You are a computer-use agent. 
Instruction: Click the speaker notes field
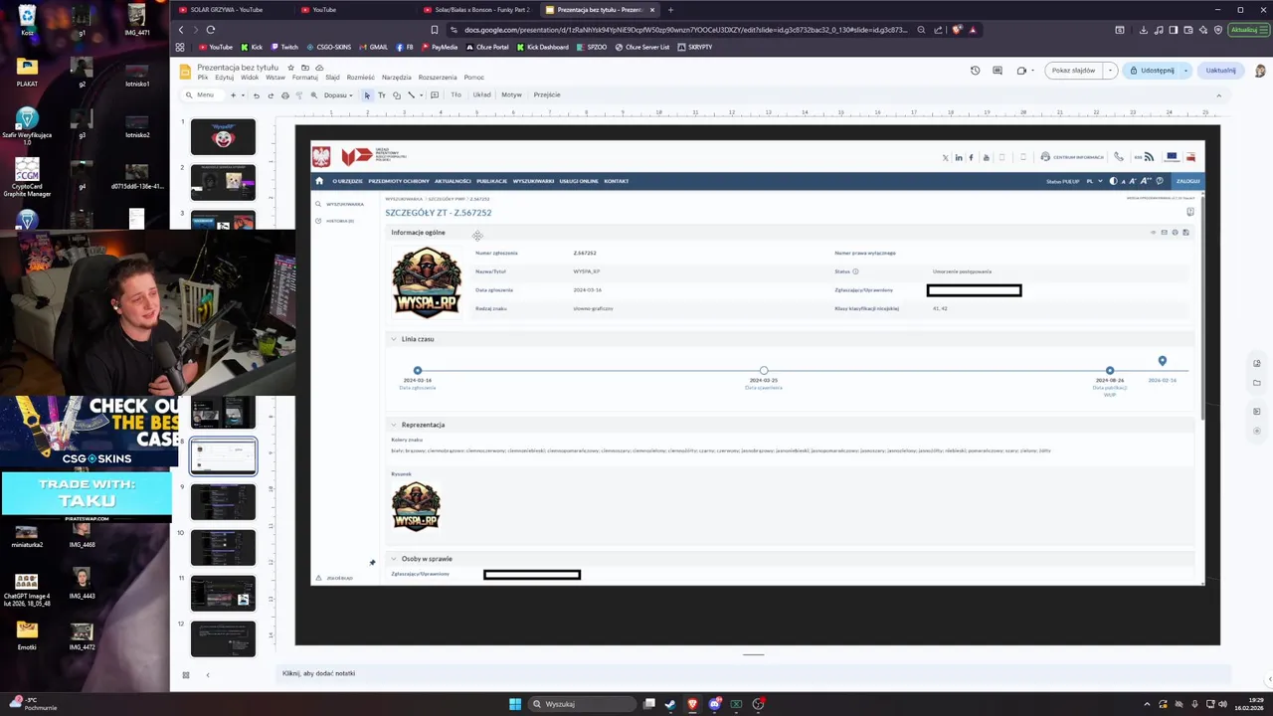[x=751, y=673]
